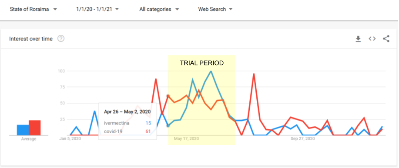The width and height of the screenshot is (399, 168).
Task: Click the 25 y-axis label
Action: (x=63, y=119)
